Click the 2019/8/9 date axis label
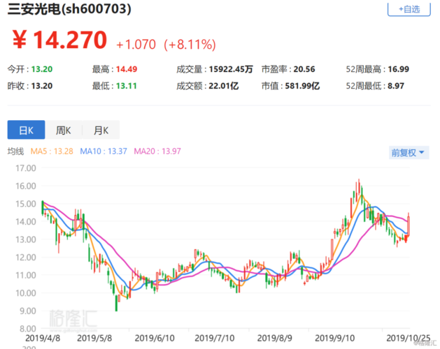 [274, 338]
